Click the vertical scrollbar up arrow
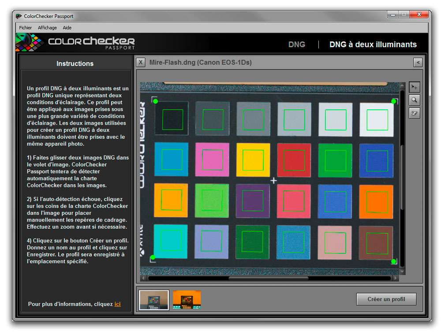The width and height of the screenshot is (441, 334). pos(402,85)
